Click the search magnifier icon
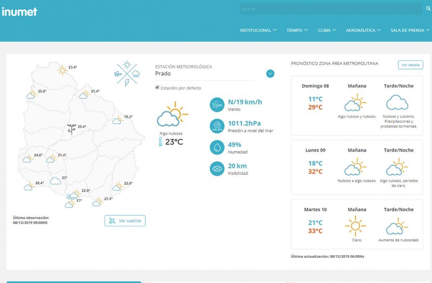This screenshot has width=432, height=283. (428, 9)
